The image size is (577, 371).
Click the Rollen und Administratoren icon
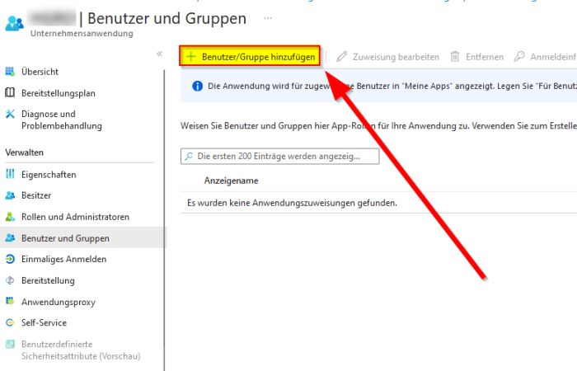10,217
